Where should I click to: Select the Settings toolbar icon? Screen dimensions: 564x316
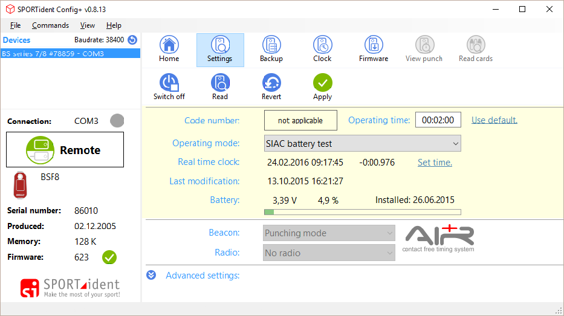click(220, 50)
